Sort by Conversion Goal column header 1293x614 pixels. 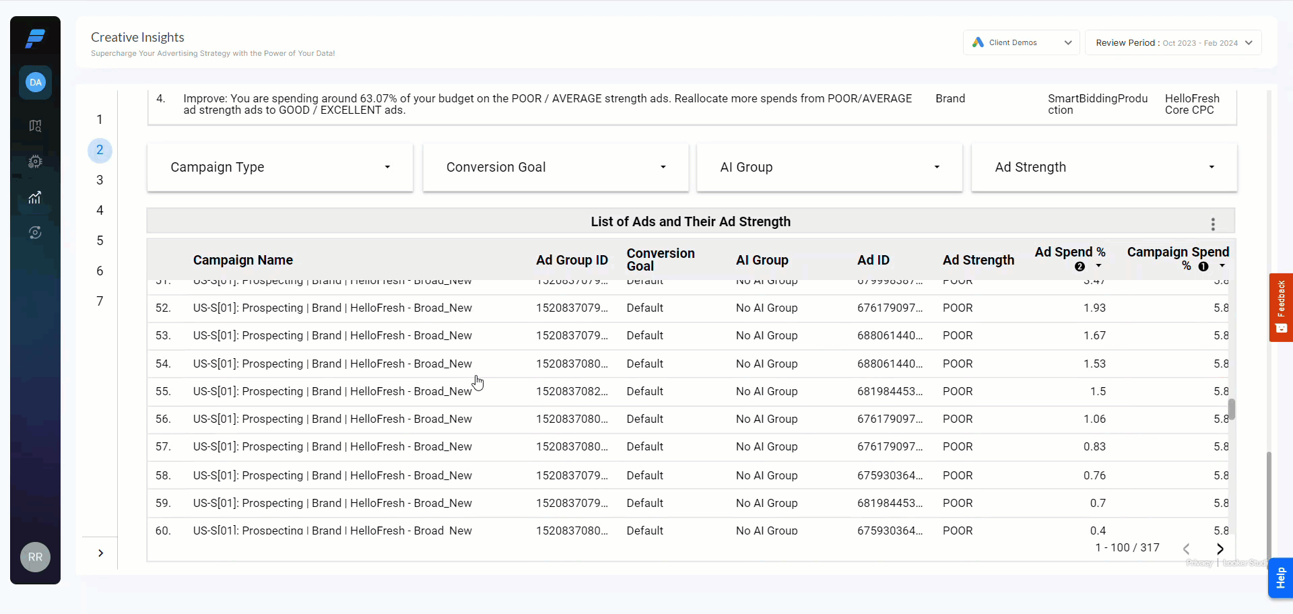[661, 259]
